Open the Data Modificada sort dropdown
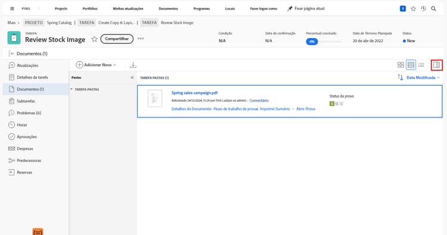This screenshot has height=235, width=447. tap(423, 77)
